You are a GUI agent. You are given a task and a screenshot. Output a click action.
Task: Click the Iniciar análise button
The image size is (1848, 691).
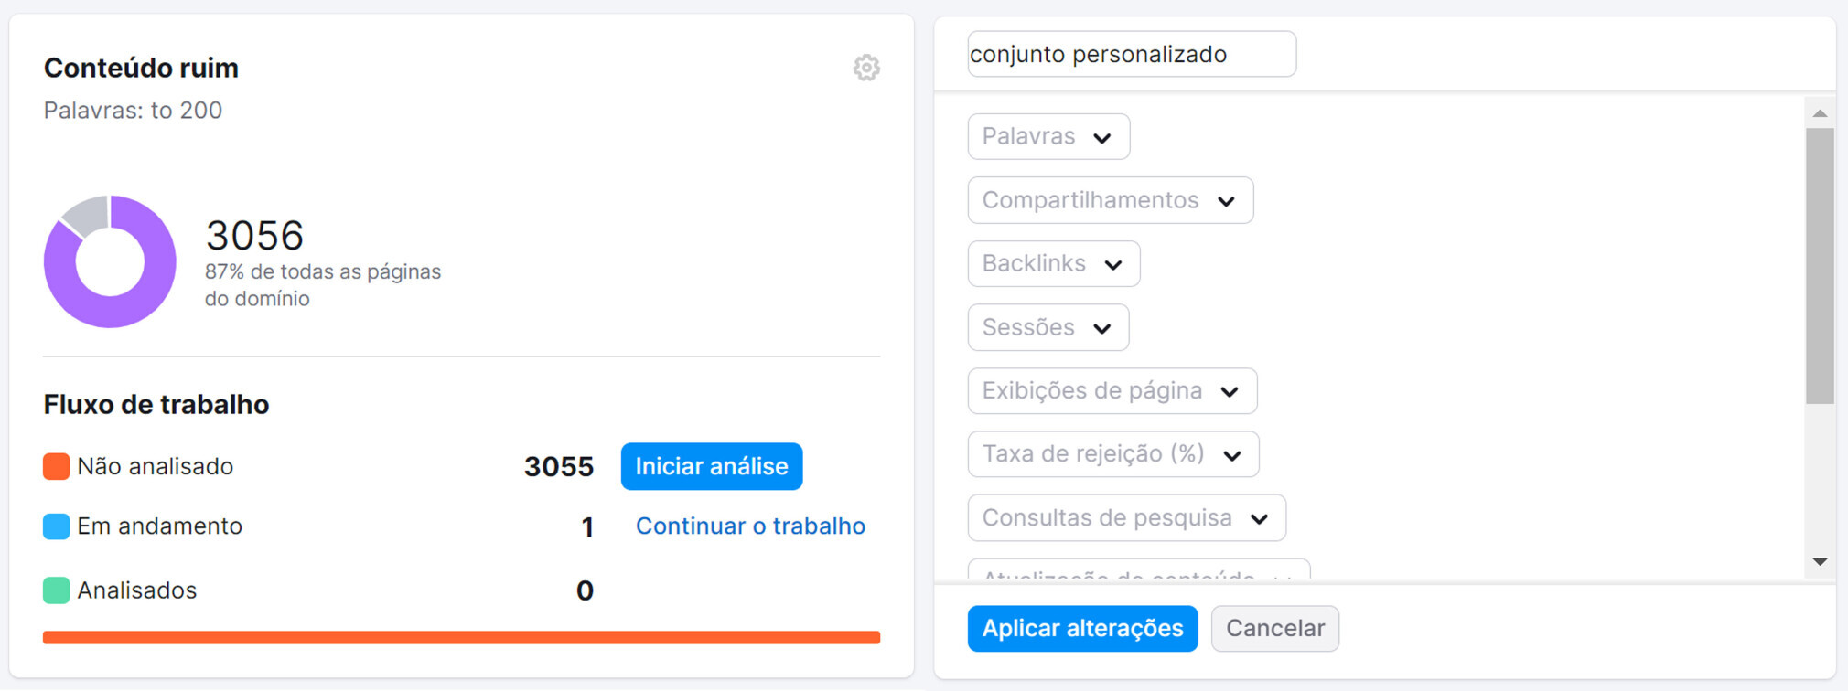pos(711,466)
